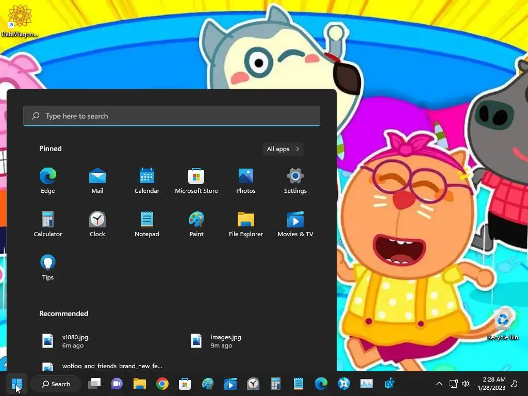The width and height of the screenshot is (528, 396).
Task: Open Edge from the pinned apps
Action: (x=48, y=181)
